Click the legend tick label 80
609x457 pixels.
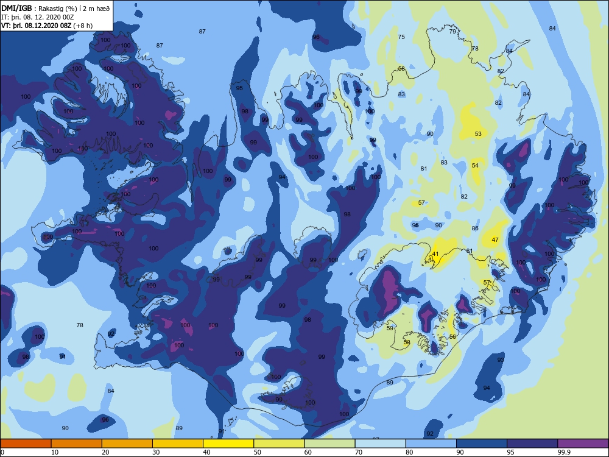point(409,452)
